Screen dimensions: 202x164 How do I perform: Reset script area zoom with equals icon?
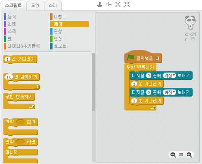tap(181, 155)
